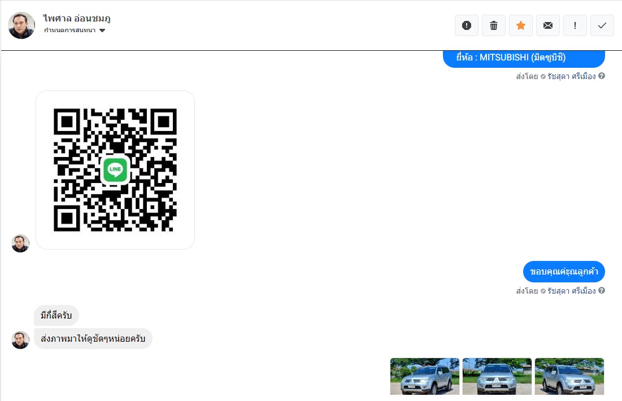The height and width of the screenshot is (401, 622).
Task: Click the customer's name in the header
Action: (77, 18)
